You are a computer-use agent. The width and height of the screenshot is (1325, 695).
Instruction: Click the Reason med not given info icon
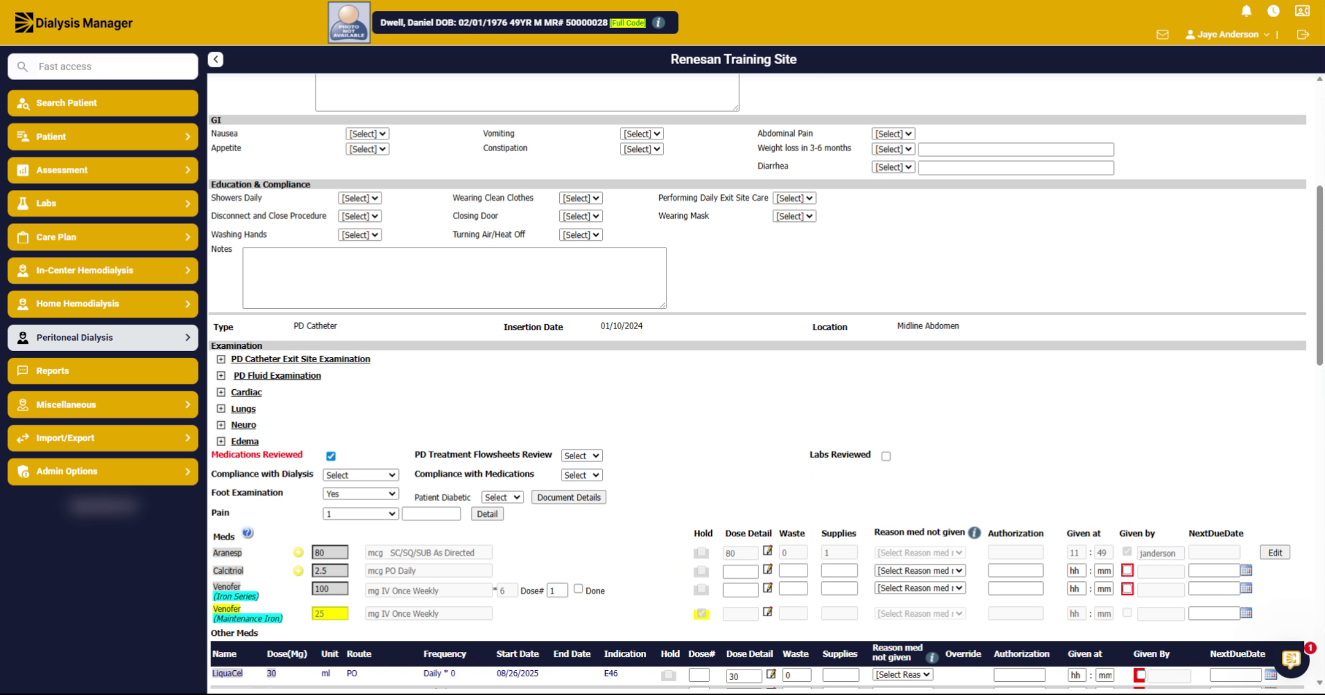coord(974,533)
